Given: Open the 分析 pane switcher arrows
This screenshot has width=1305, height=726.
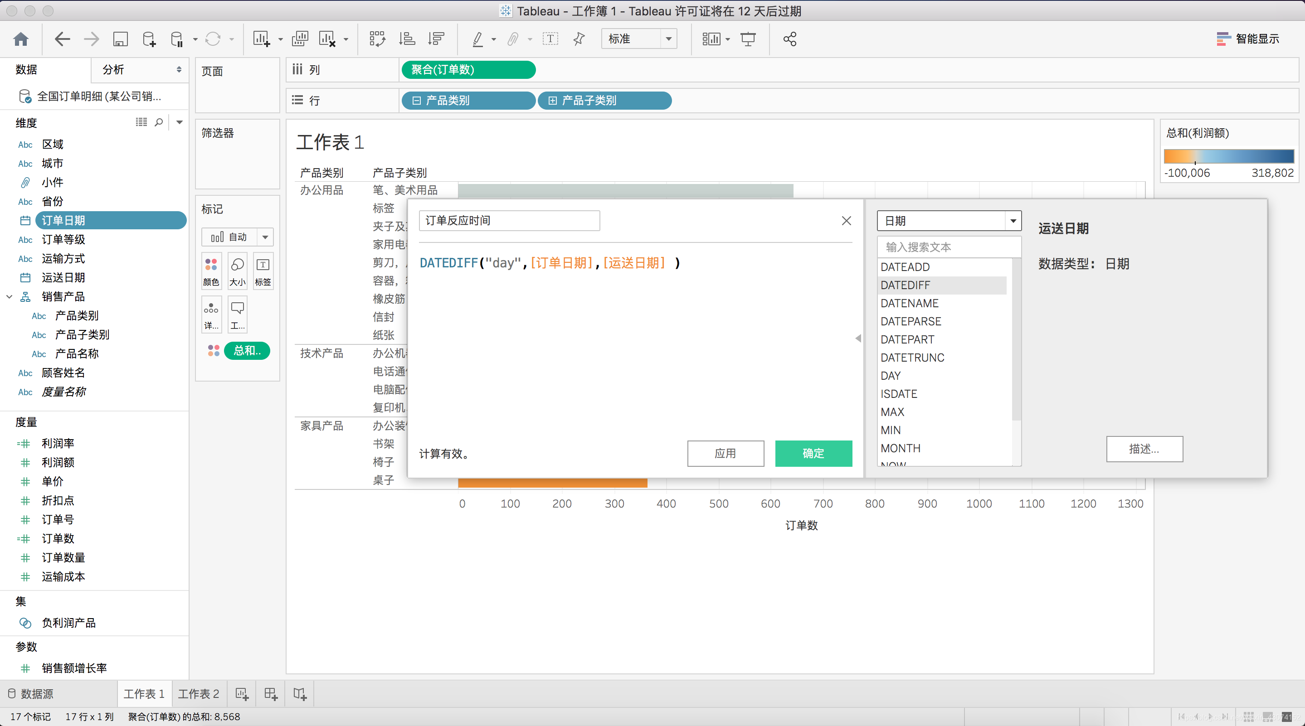Looking at the screenshot, I should coord(179,69).
